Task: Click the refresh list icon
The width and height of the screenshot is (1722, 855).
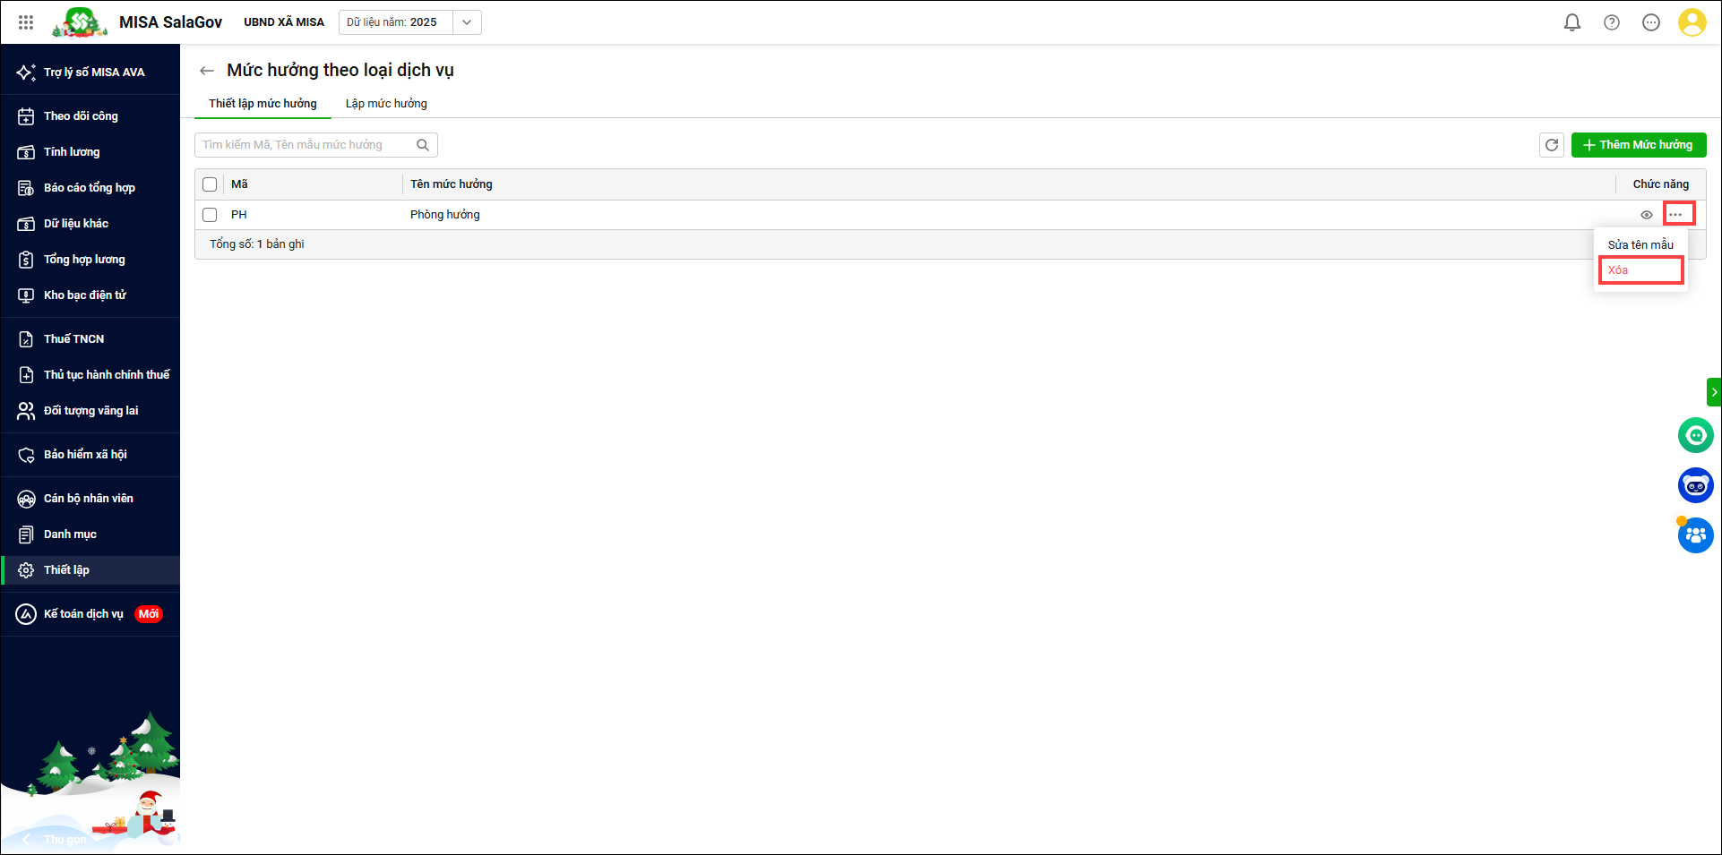Action: (1552, 145)
